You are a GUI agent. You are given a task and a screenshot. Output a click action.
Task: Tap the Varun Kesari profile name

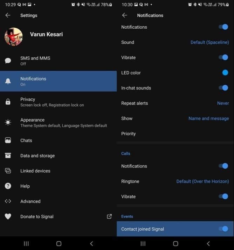(46, 34)
